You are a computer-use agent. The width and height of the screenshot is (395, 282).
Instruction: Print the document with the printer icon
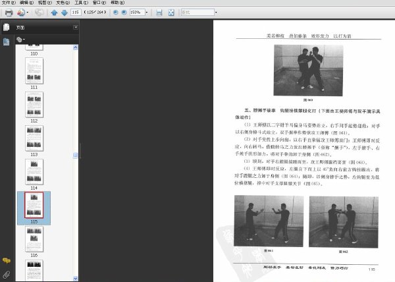(x=9, y=13)
